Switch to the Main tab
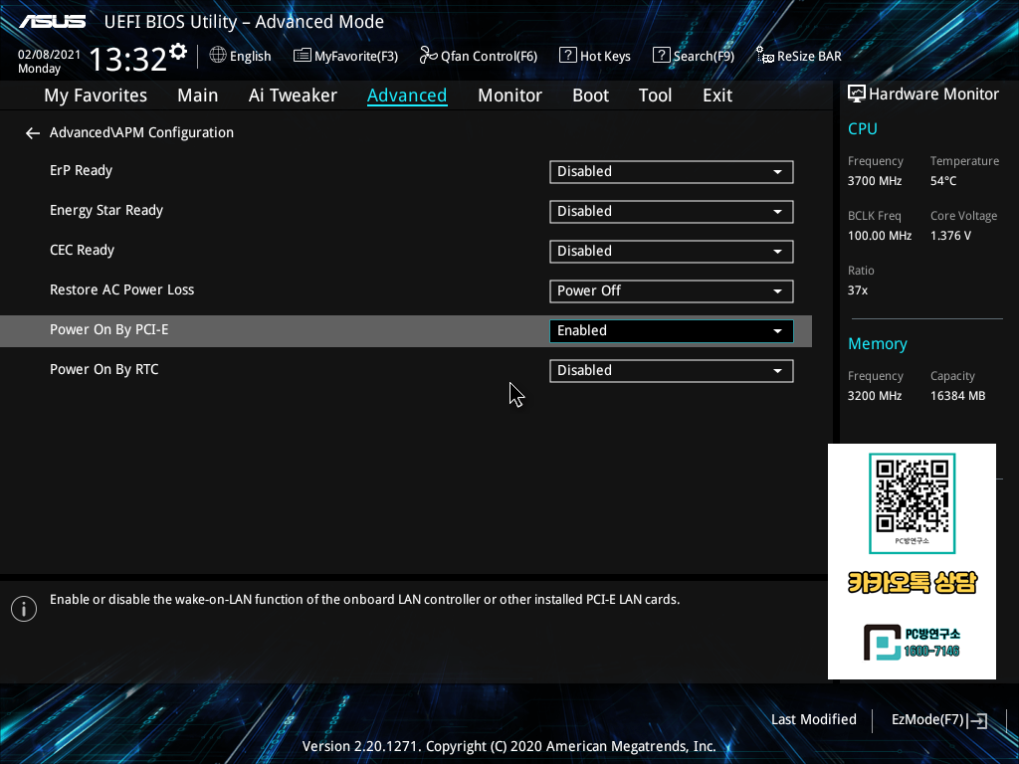The height and width of the screenshot is (764, 1019). point(198,95)
